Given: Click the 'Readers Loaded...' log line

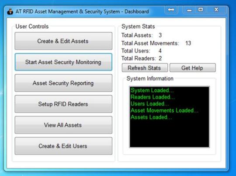Looking at the screenshot, I should click(x=153, y=97).
